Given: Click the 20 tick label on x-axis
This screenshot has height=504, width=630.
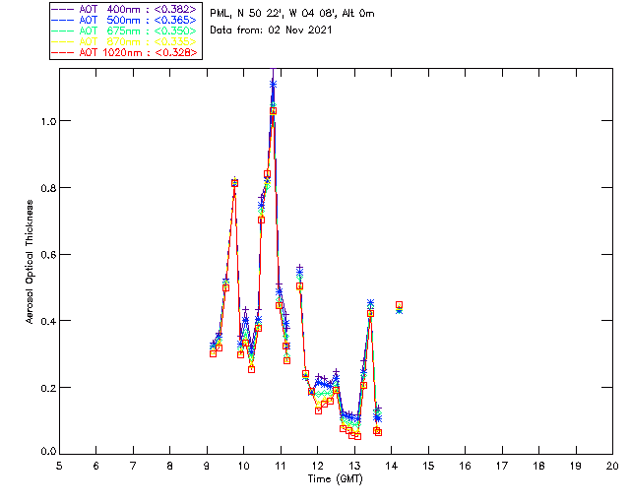Looking at the screenshot, I should click(612, 466).
